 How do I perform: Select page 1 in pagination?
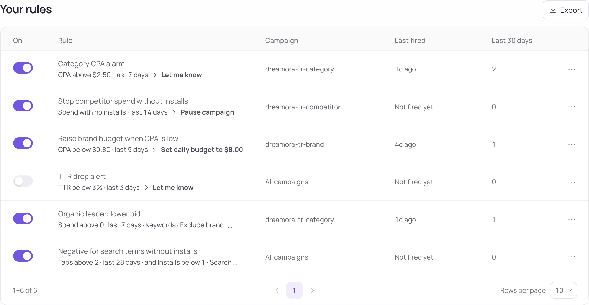[294, 290]
